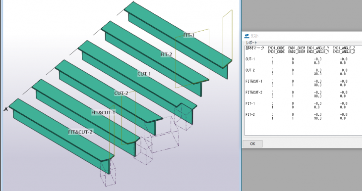Select the FIT-2 label in the 3D view
This screenshot has height=191, width=362.
tap(166, 54)
